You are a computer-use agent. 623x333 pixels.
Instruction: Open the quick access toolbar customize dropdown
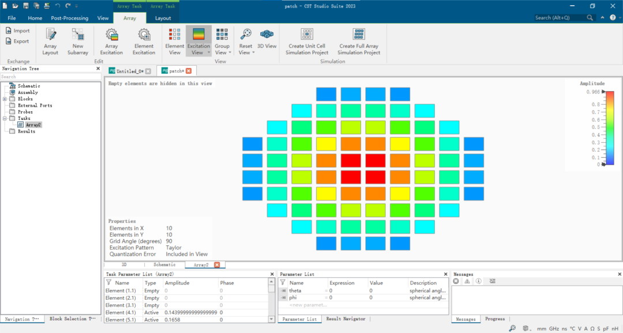[x=76, y=6]
